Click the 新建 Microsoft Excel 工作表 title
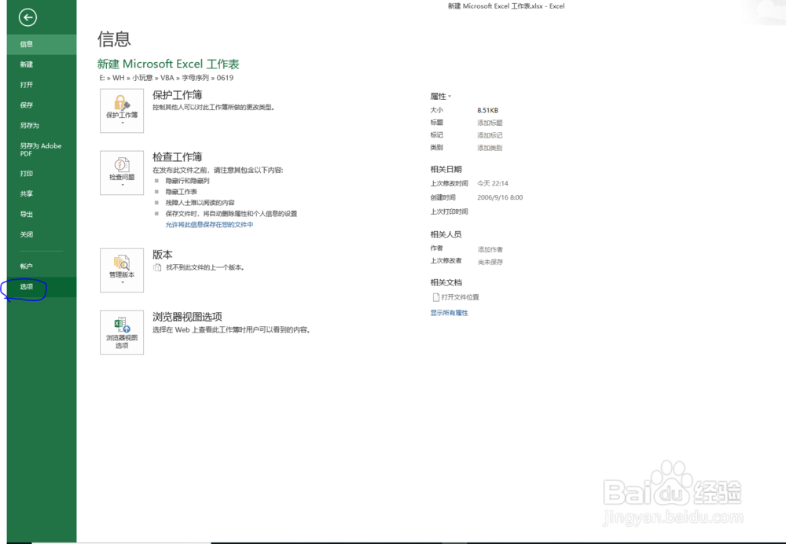Screen dimensions: 786x544 (x=168, y=64)
